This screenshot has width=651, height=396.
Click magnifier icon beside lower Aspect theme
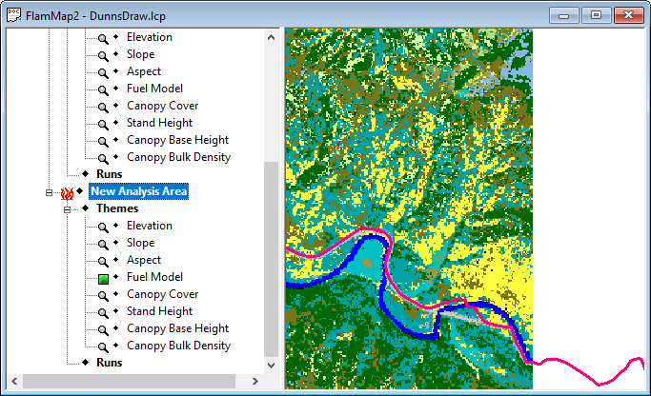click(x=103, y=262)
